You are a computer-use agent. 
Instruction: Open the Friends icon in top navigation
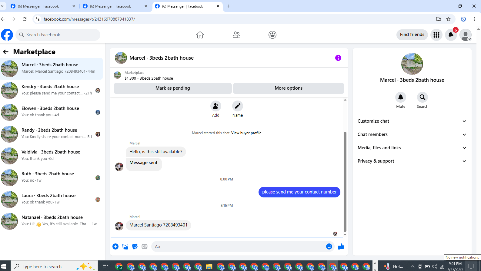236,35
